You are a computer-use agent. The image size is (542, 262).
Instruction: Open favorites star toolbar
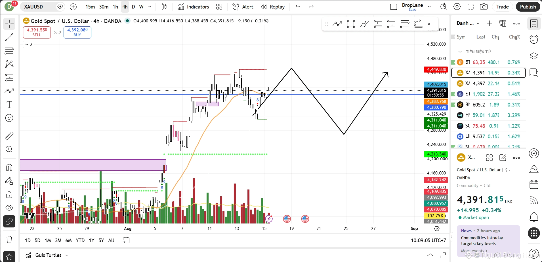click(x=9, y=257)
